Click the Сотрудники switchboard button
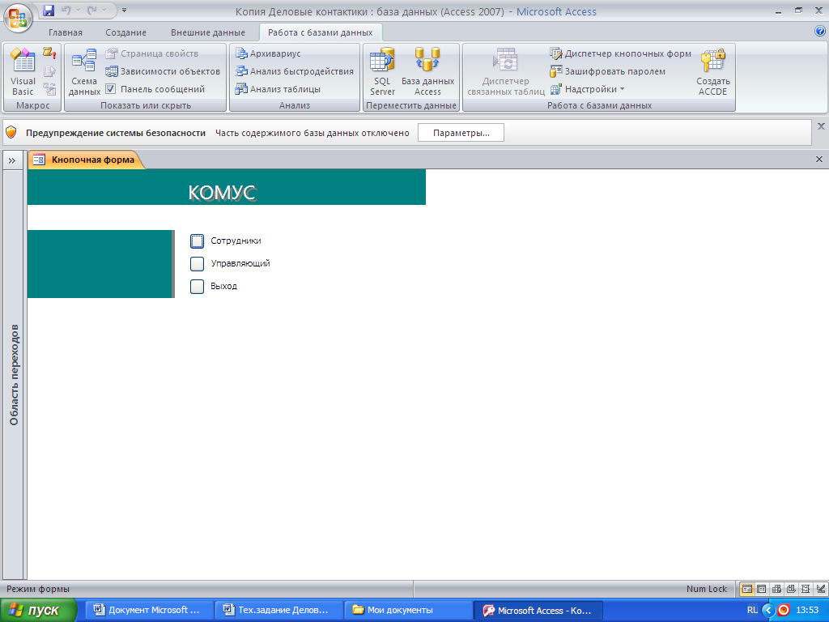 click(197, 241)
